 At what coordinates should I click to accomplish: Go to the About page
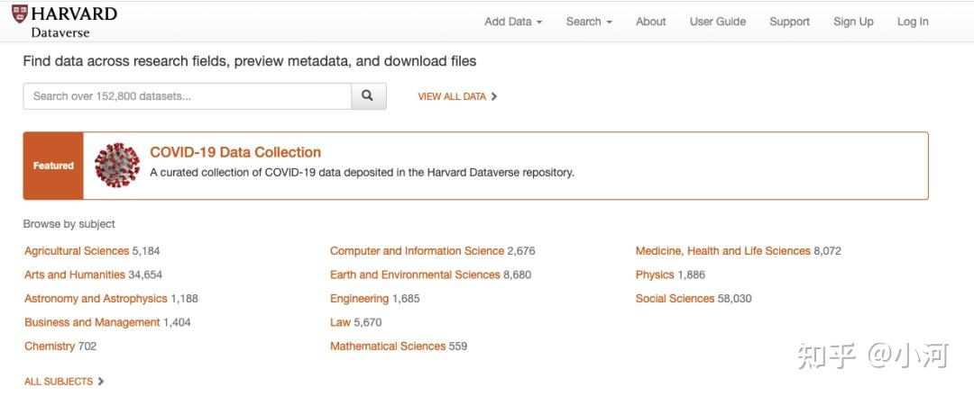650,22
